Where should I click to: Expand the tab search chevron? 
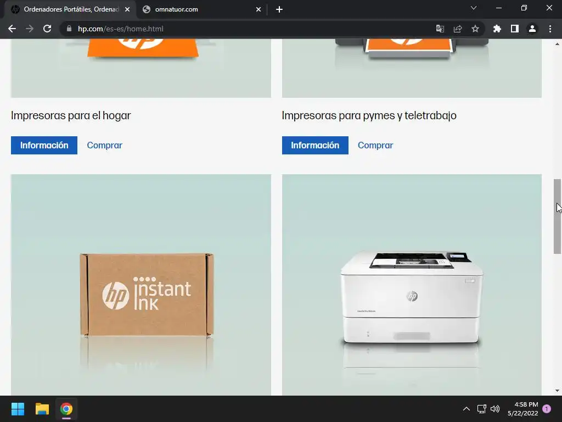coord(473,8)
